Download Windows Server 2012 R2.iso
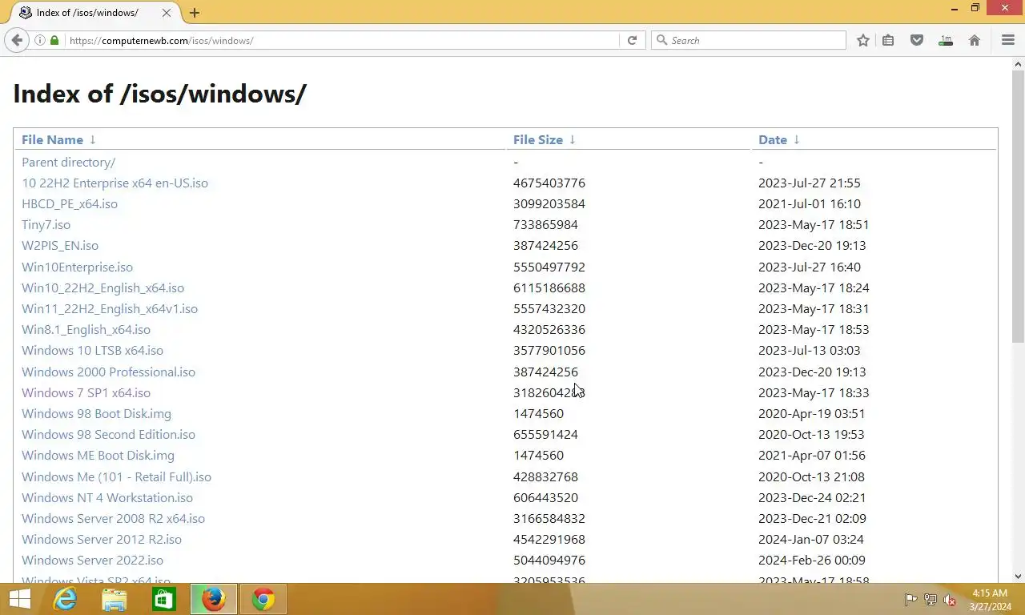This screenshot has width=1025, height=615. [102, 539]
